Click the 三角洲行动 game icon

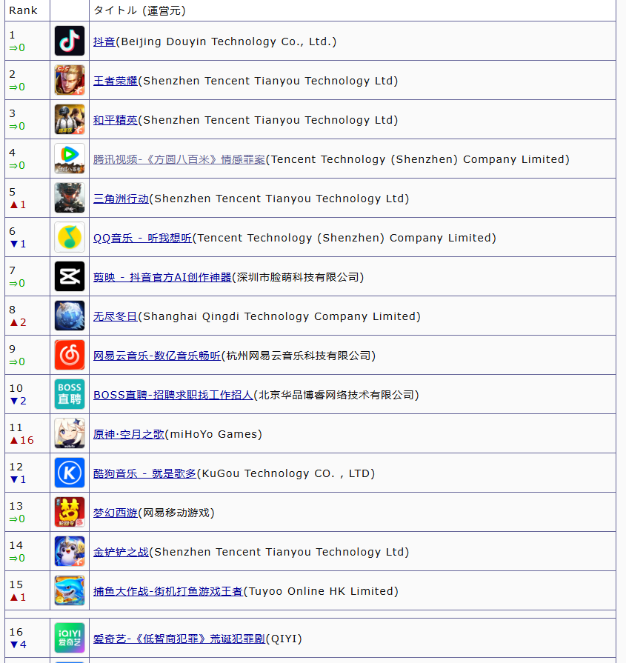[x=70, y=198]
